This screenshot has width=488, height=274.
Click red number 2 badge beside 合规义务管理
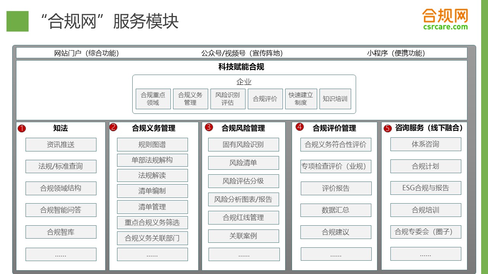click(113, 127)
